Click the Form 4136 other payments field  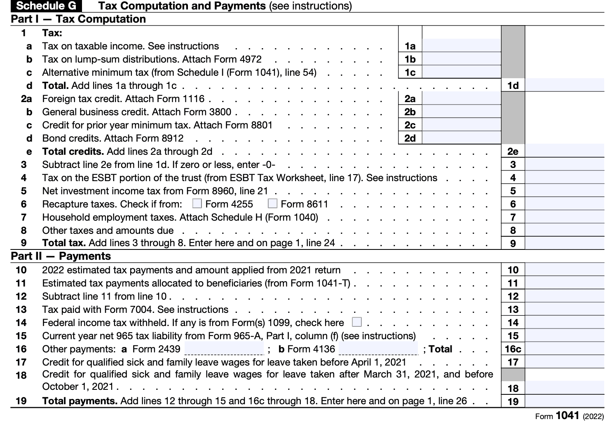377,349
